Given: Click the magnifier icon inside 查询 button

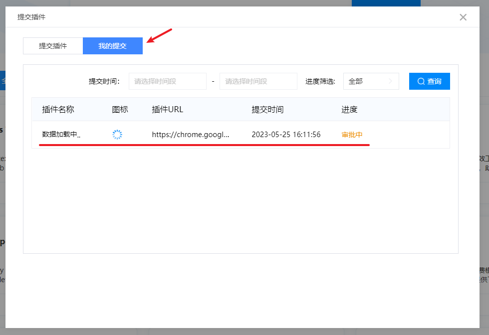Looking at the screenshot, I should (421, 81).
